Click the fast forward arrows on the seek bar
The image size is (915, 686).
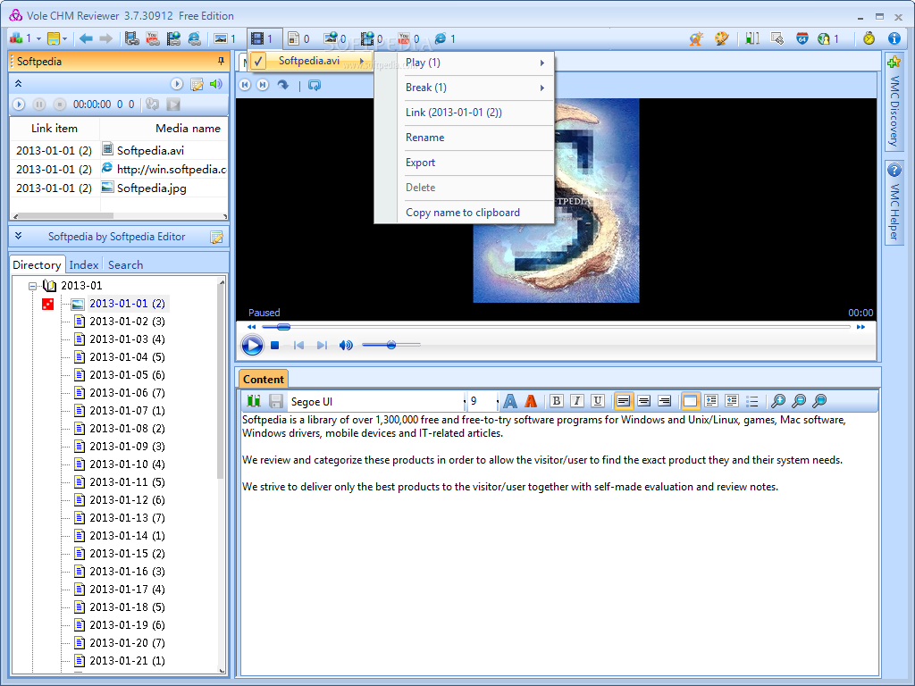[x=860, y=327]
